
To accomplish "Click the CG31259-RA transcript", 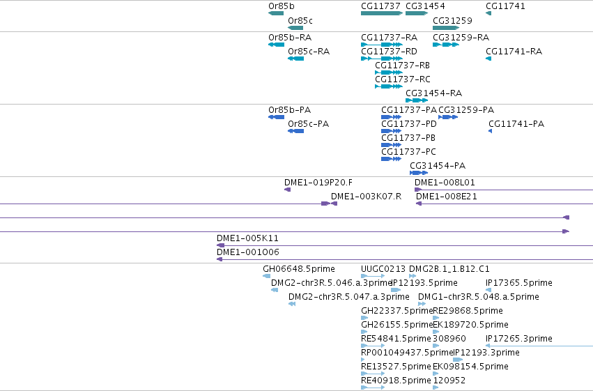I will tap(446, 45).
